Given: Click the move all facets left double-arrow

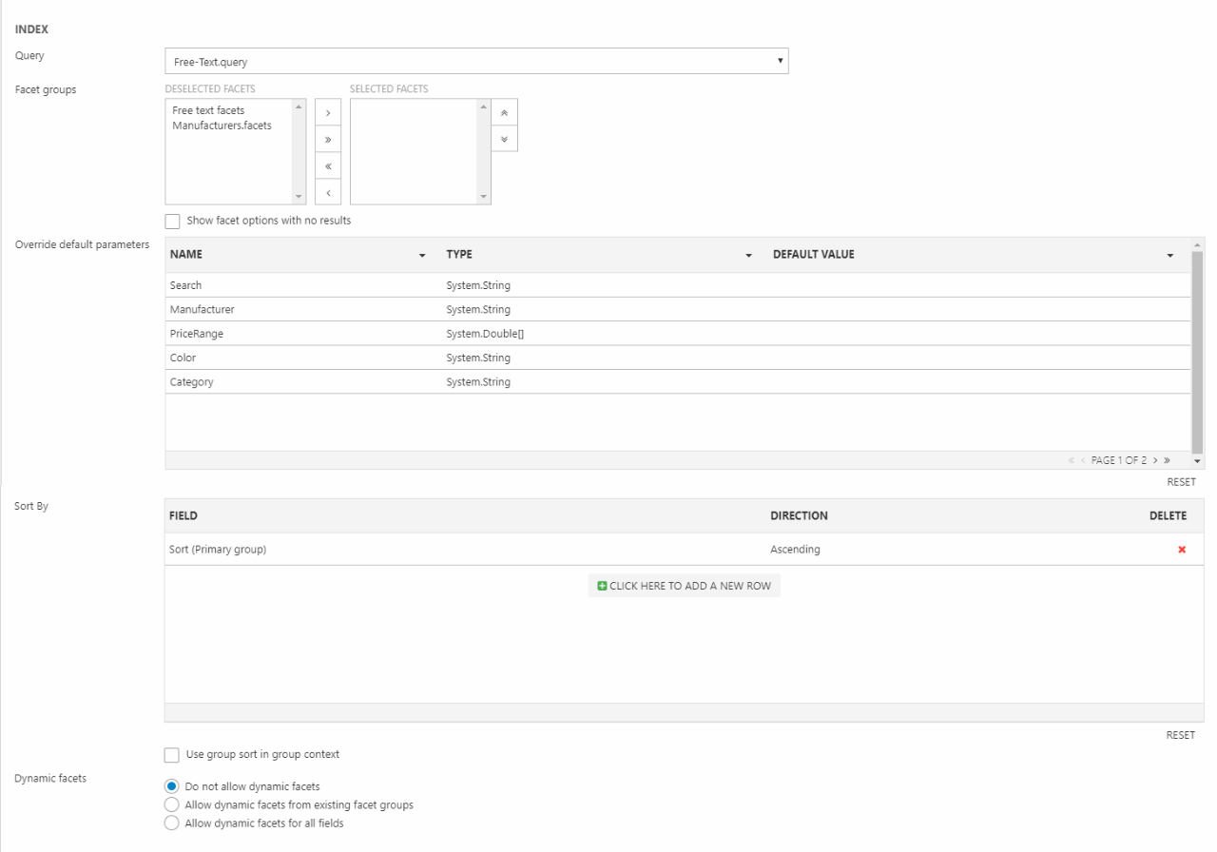Looking at the screenshot, I should pyautogui.click(x=328, y=166).
